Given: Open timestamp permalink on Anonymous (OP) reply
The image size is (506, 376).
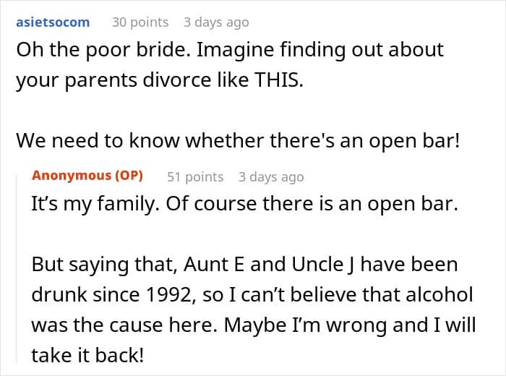Looking at the screenshot, I should pos(271,177).
